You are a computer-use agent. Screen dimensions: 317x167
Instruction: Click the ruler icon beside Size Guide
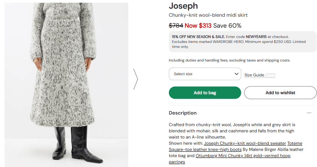pos(270,75)
